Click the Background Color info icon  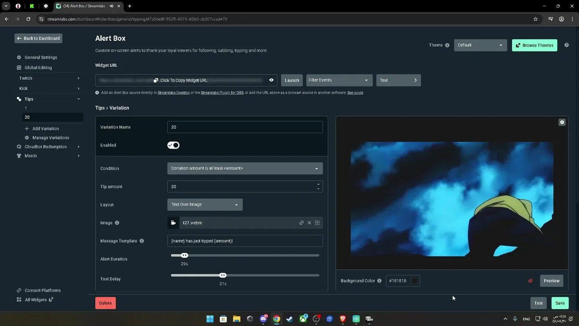(380, 281)
